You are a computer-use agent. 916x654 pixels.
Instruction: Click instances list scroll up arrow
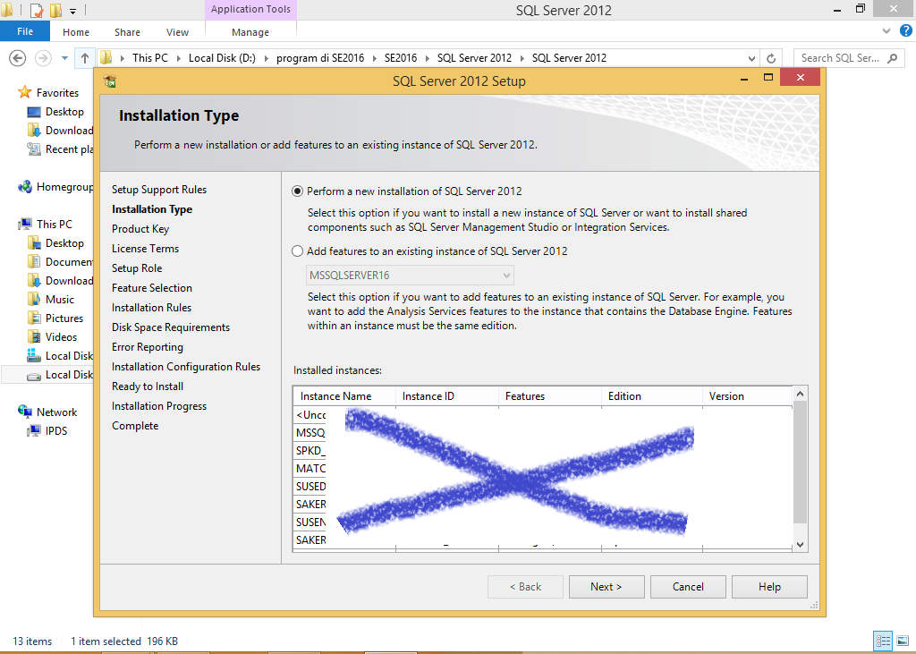(801, 394)
